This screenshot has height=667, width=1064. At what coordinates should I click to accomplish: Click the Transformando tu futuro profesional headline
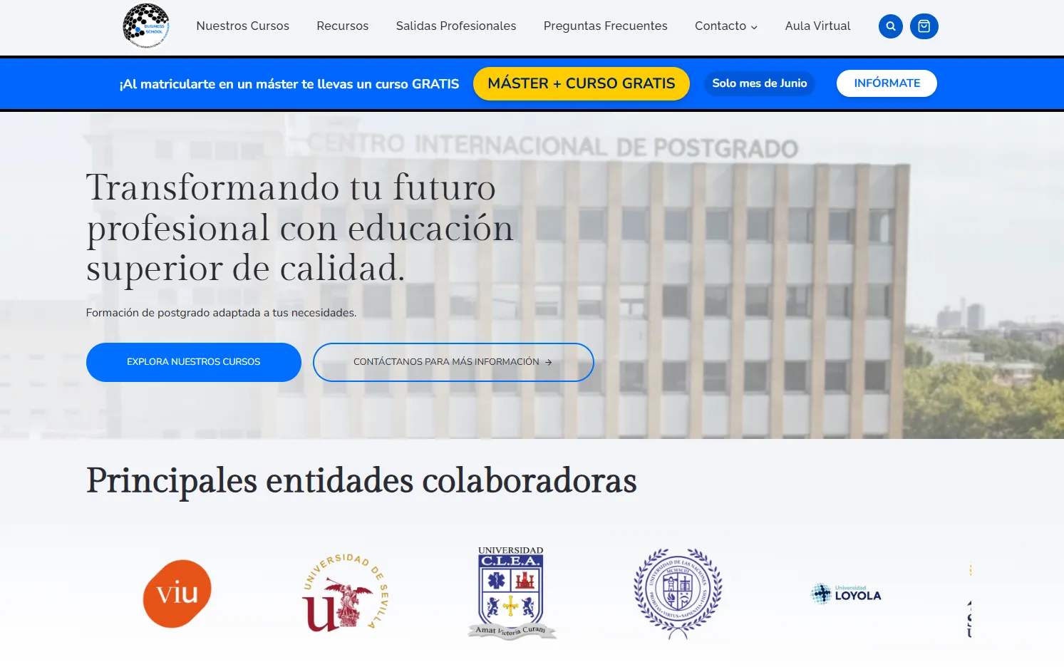[x=300, y=228]
